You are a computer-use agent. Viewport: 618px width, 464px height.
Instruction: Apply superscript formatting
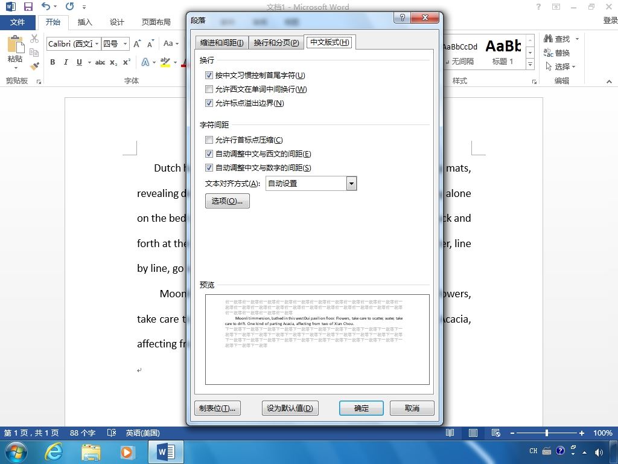(127, 62)
